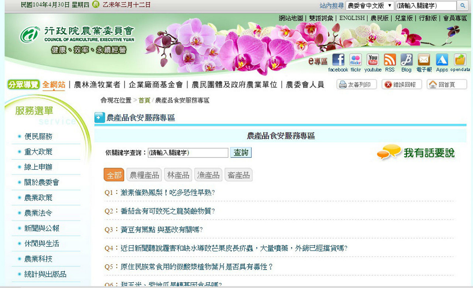Viewport: 473px width, 288px height.
Task: Click the site search magnifier button
Action: 463,6
